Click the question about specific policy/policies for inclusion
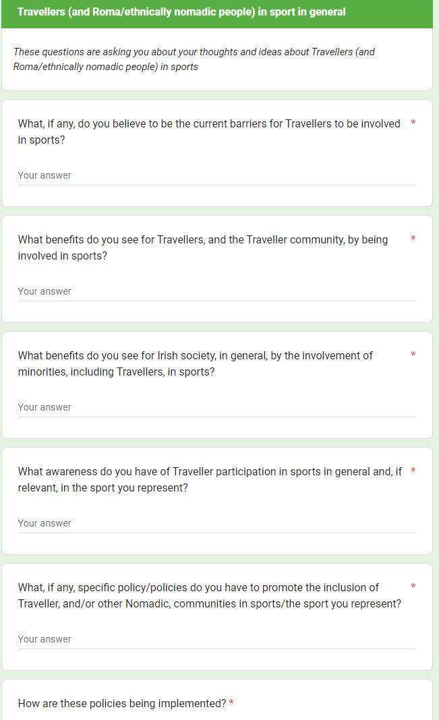Image resolution: width=439 pixels, height=720 pixels. (x=209, y=595)
